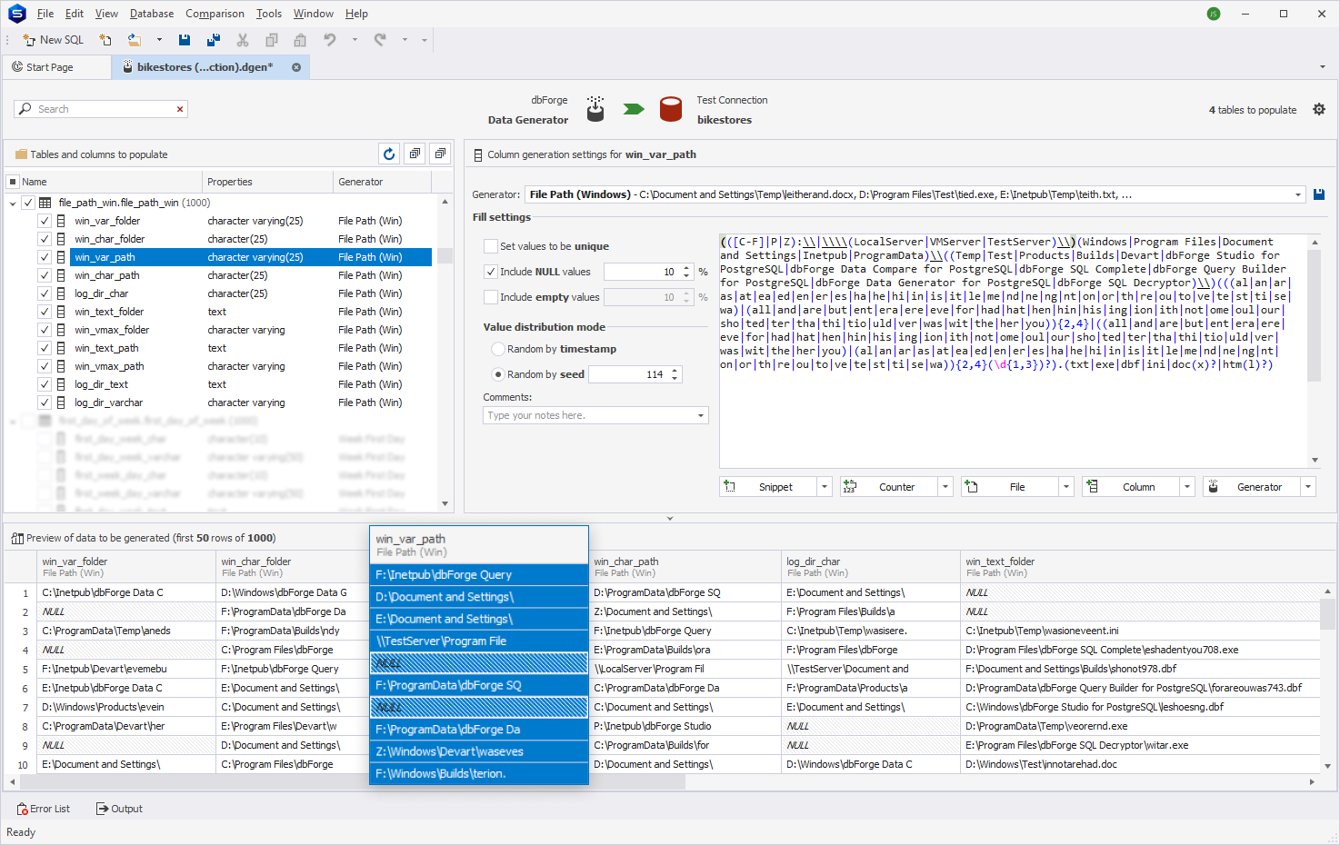1340x845 pixels.
Task: Uncheck the win_char_folder column checkbox
Action: pos(44,239)
